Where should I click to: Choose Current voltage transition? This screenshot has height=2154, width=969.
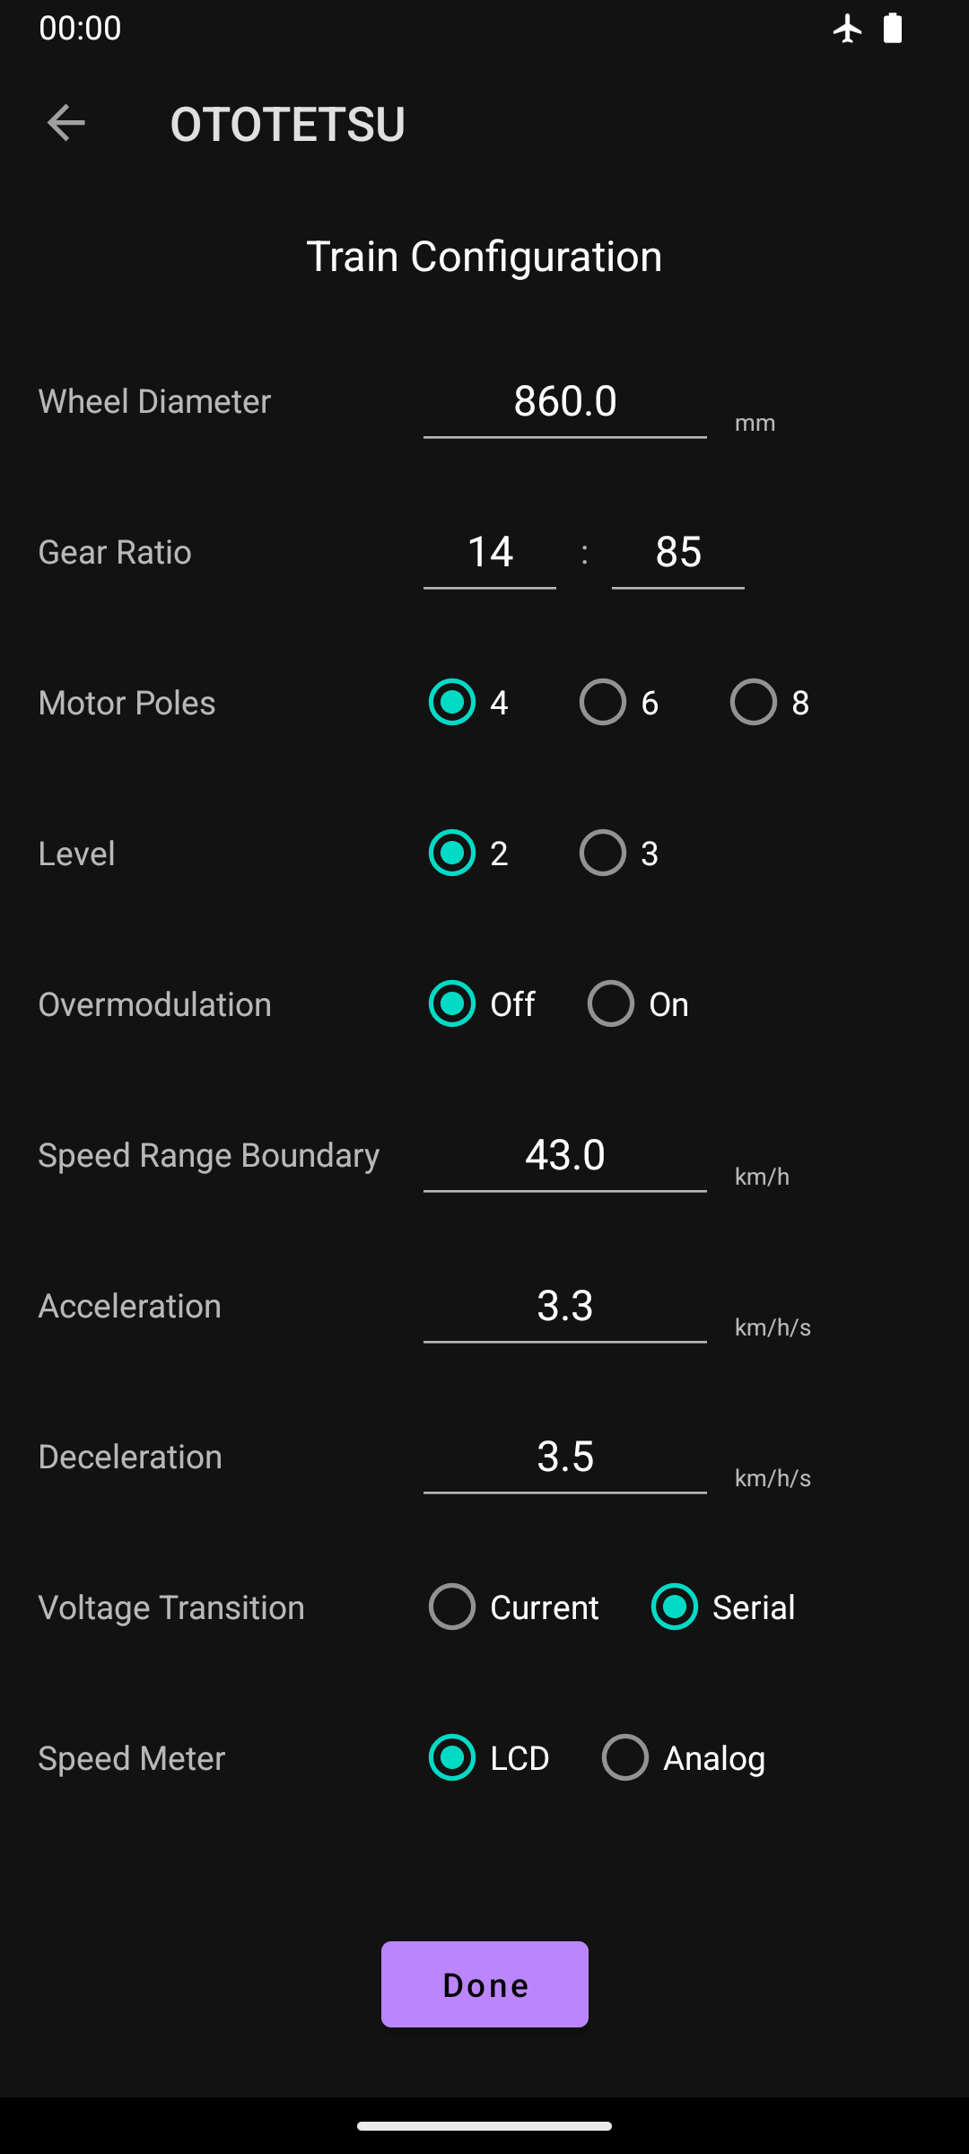click(x=514, y=1607)
